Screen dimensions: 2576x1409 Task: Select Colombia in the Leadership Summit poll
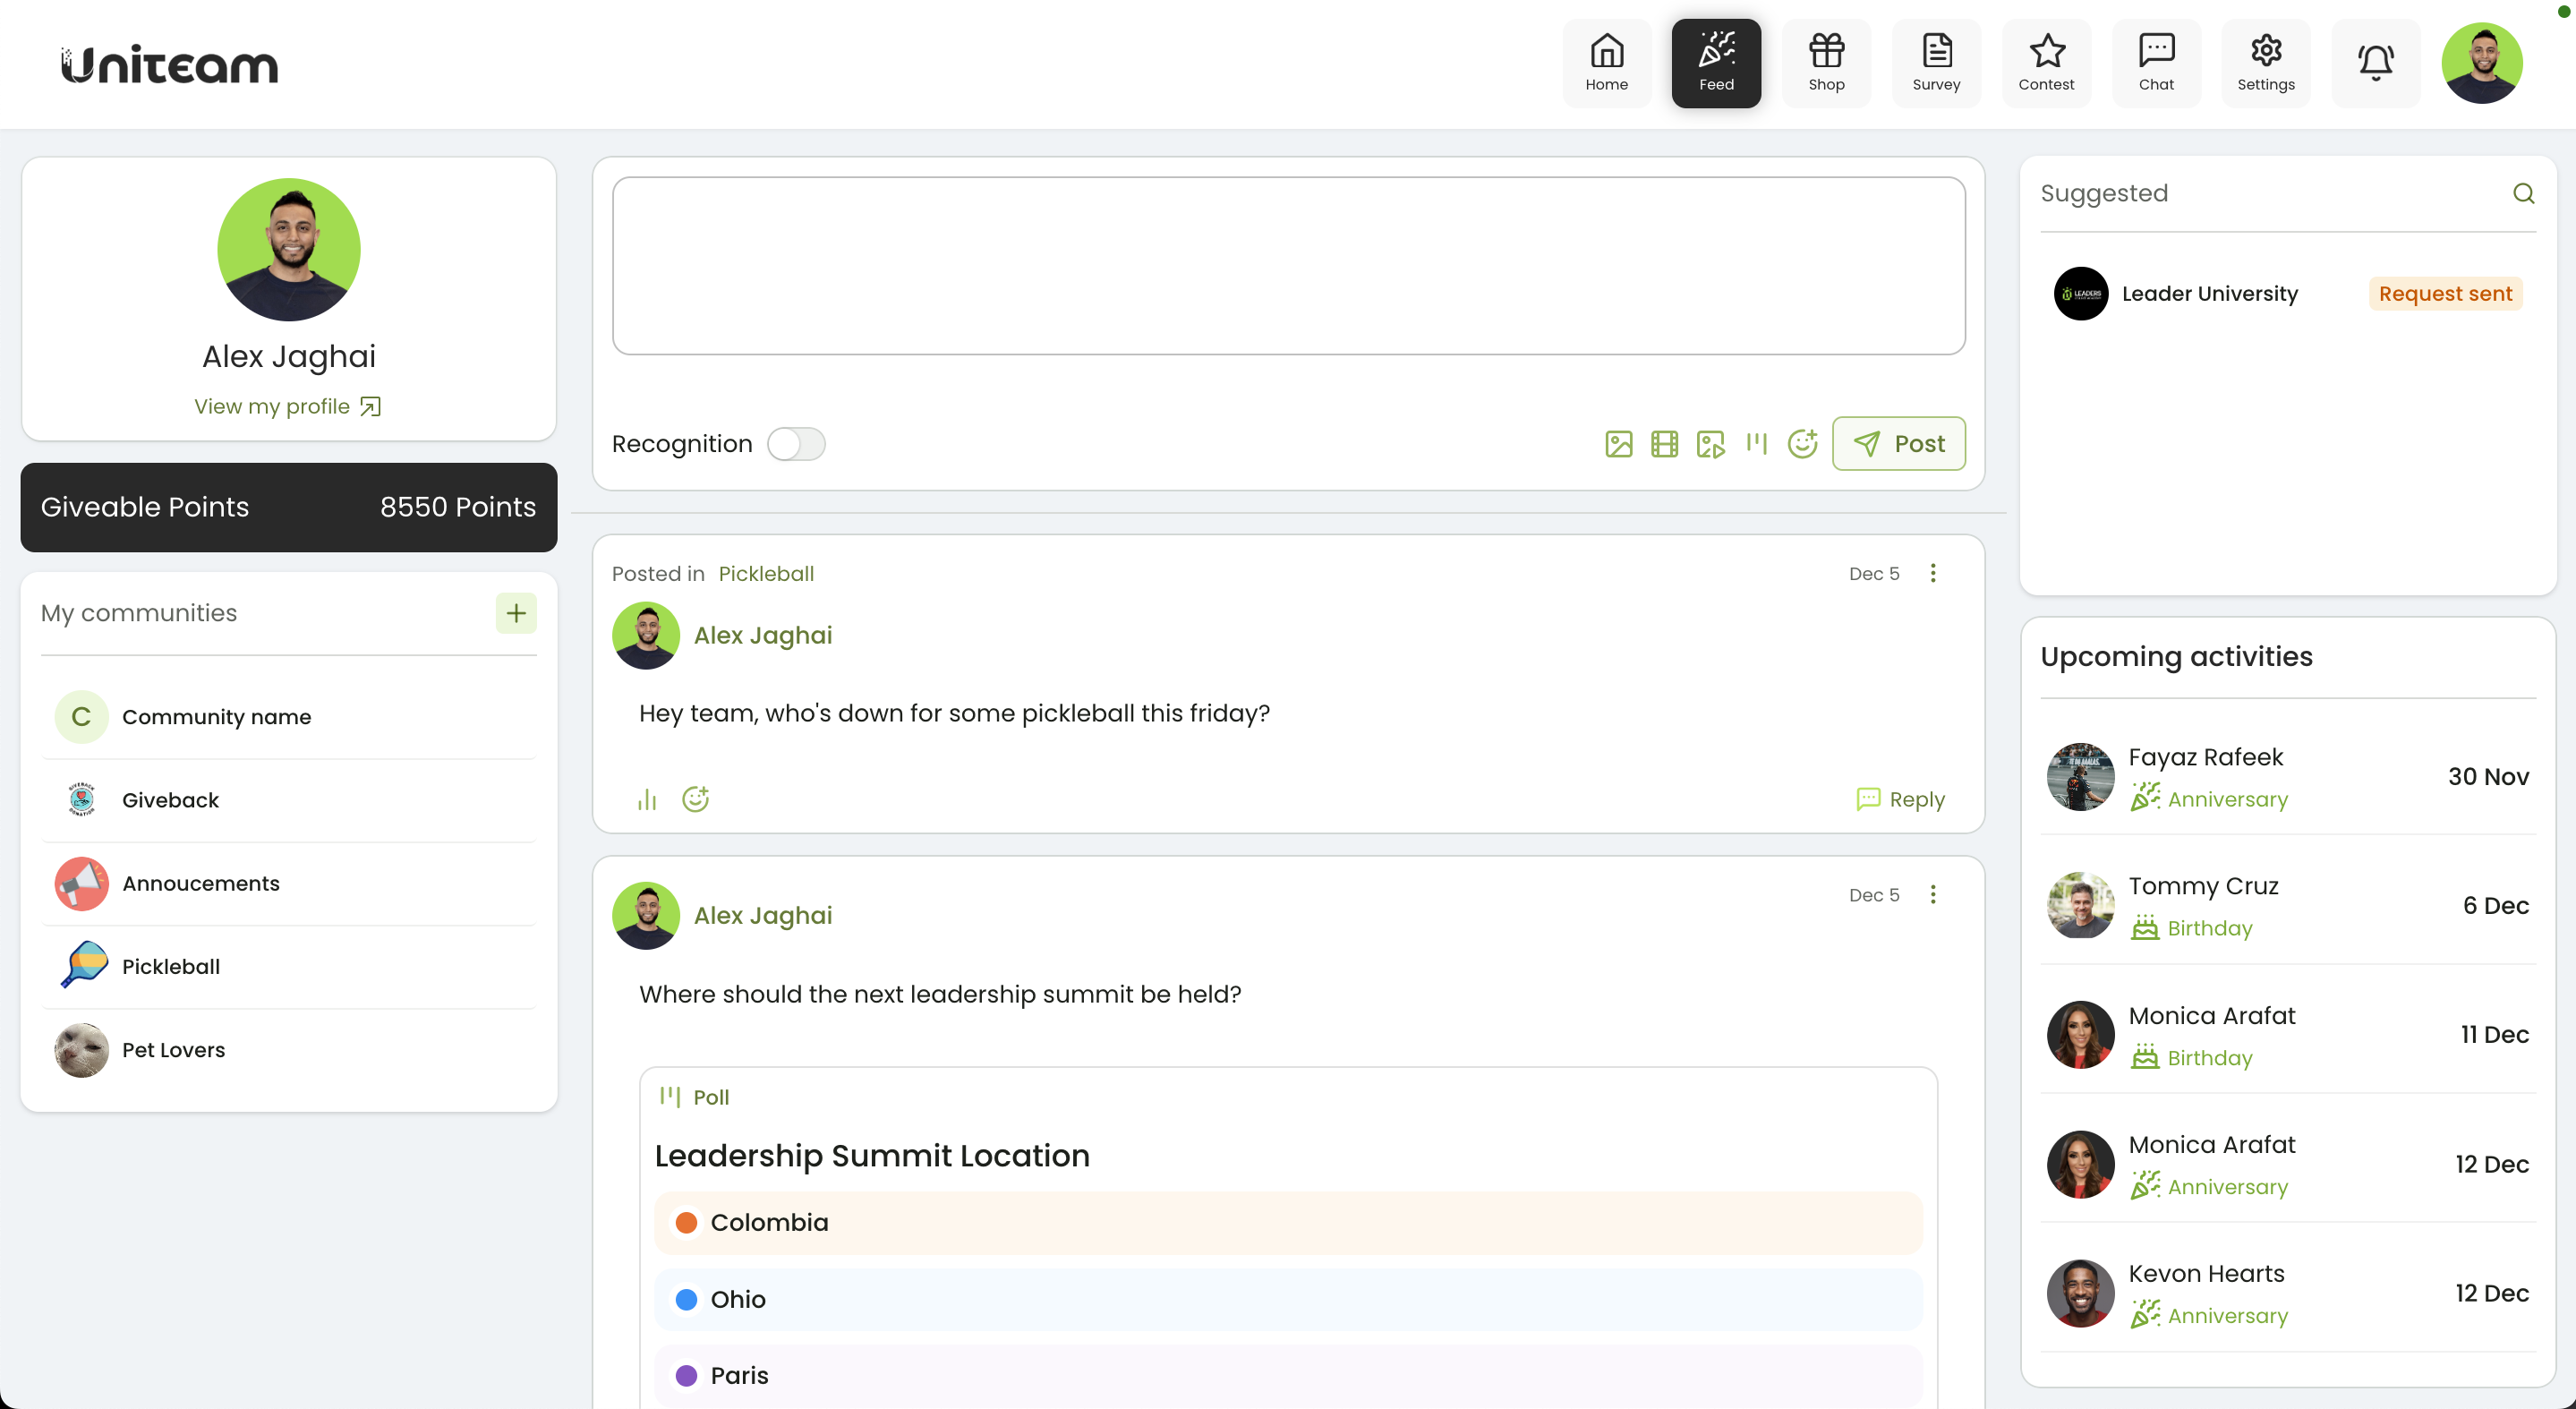pyautogui.click(x=1288, y=1221)
